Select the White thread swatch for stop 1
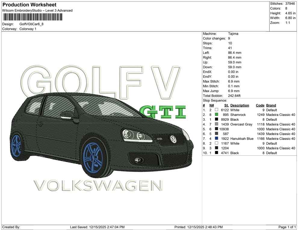The image size is (298, 230). 216,110
